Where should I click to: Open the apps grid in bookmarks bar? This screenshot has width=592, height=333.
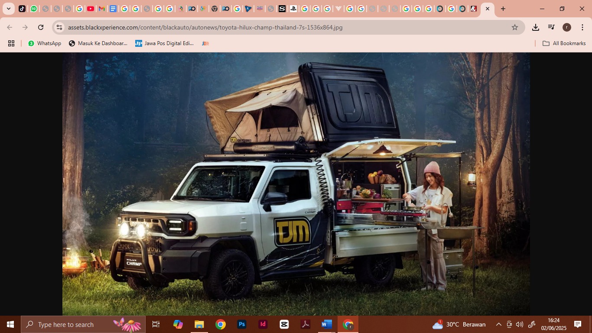[11, 43]
